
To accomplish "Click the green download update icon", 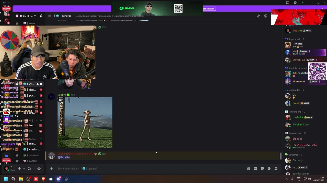I will (x=302, y=3).
